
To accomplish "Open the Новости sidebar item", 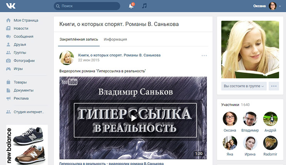I will pyautogui.click(x=20, y=28).
